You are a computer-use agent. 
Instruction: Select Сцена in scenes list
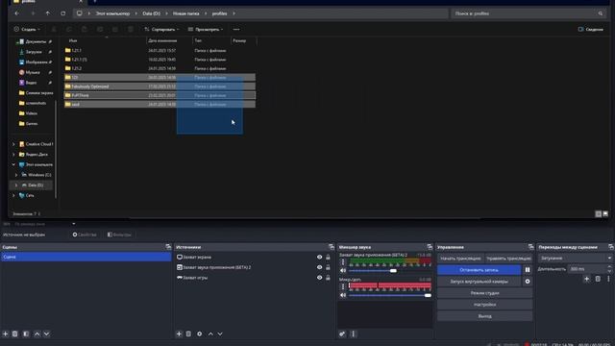point(86,257)
